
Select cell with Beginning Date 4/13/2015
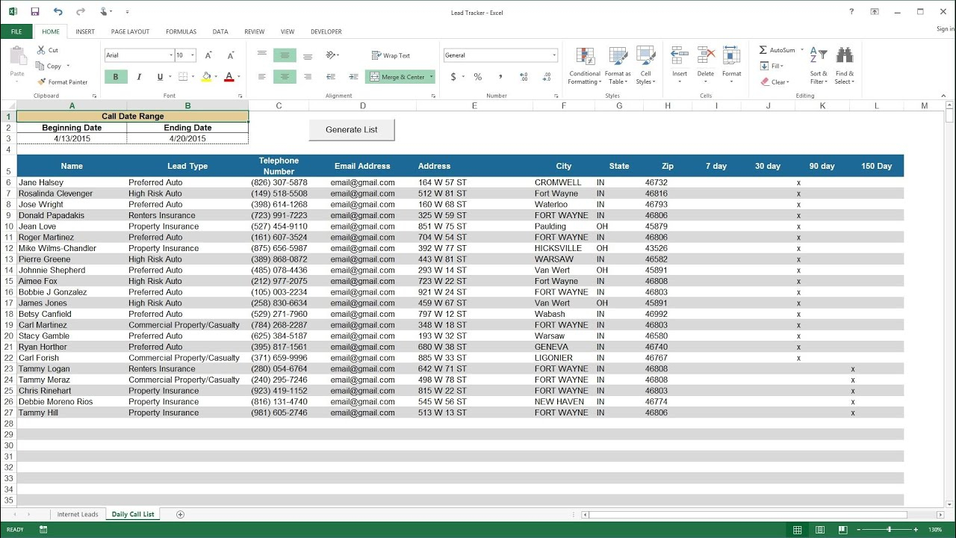[x=72, y=139]
